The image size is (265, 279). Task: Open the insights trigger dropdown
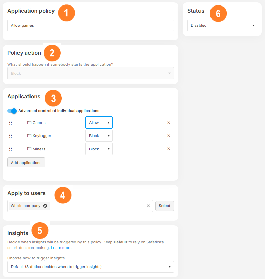tap(91, 267)
